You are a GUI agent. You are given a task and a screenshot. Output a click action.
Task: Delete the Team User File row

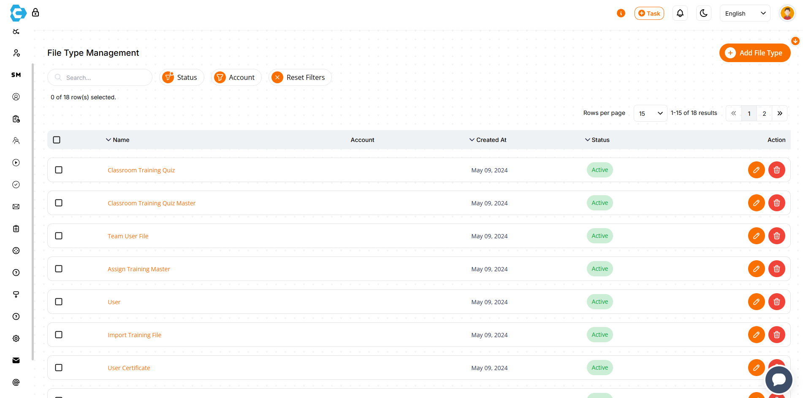(776, 236)
